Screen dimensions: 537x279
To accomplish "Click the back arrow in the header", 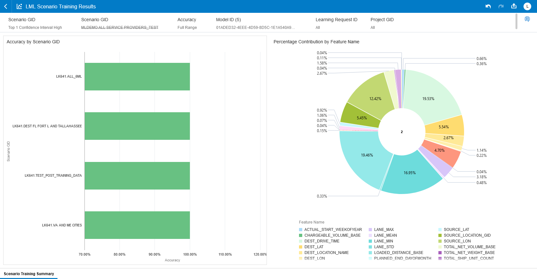I will 6,6.
